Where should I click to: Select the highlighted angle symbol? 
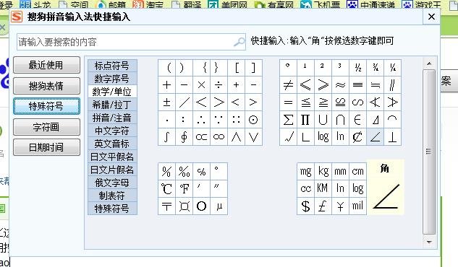[x=375, y=137]
